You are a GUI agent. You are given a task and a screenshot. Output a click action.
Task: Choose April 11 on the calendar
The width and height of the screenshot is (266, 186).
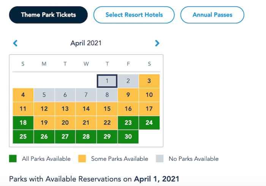[x=23, y=109]
